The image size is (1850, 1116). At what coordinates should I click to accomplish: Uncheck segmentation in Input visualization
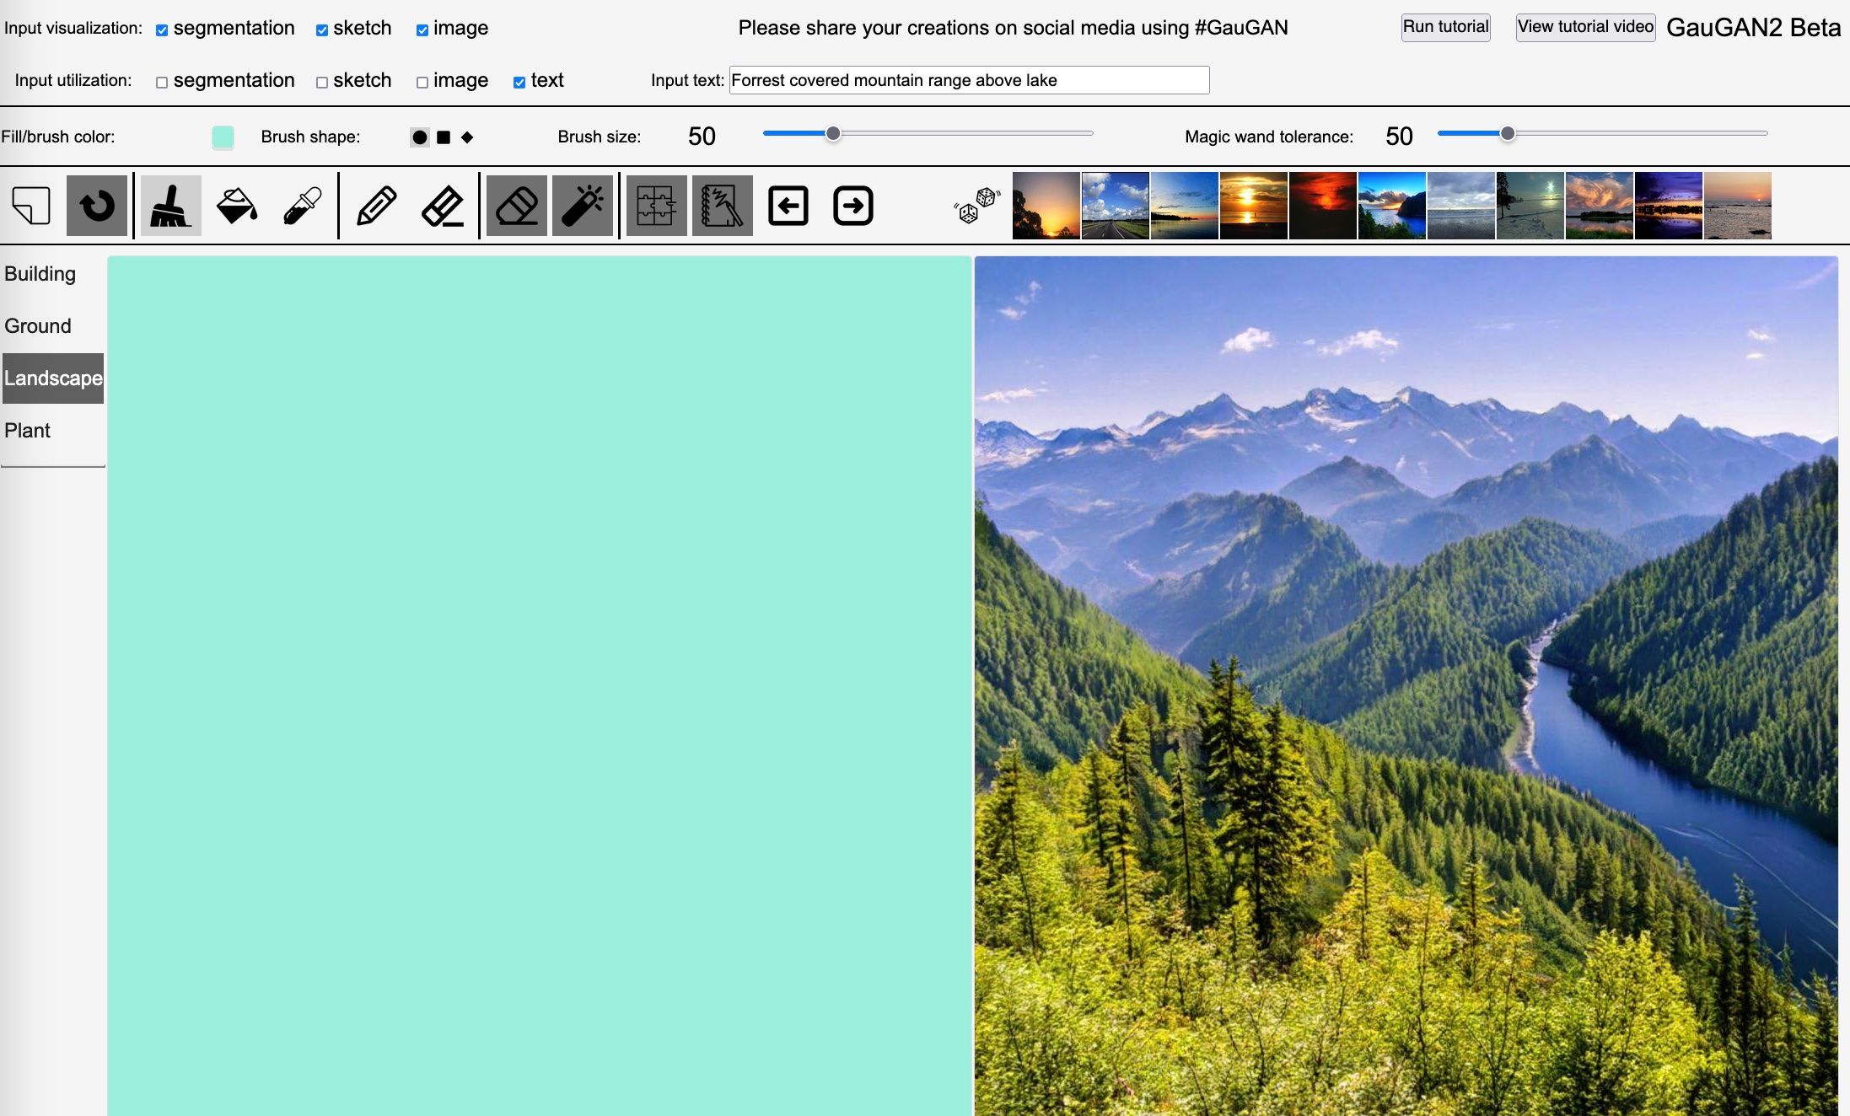(162, 30)
